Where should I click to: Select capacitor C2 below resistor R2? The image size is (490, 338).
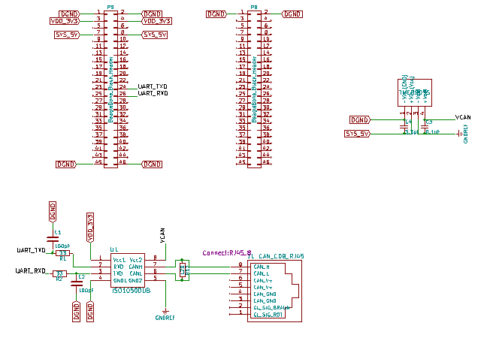(74, 281)
